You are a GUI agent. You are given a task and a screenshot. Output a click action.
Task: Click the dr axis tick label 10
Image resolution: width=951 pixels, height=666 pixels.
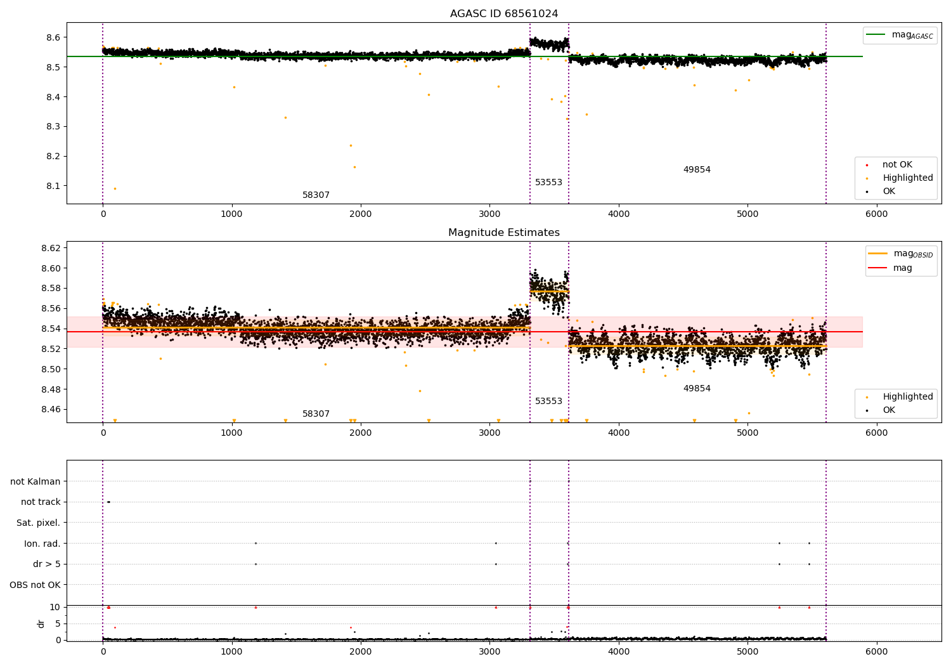tap(55, 608)
